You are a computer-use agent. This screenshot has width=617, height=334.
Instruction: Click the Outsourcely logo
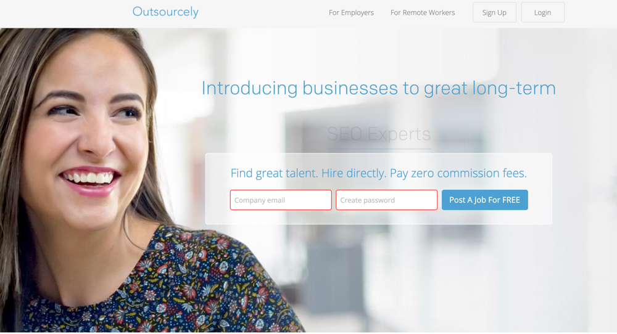click(x=165, y=12)
